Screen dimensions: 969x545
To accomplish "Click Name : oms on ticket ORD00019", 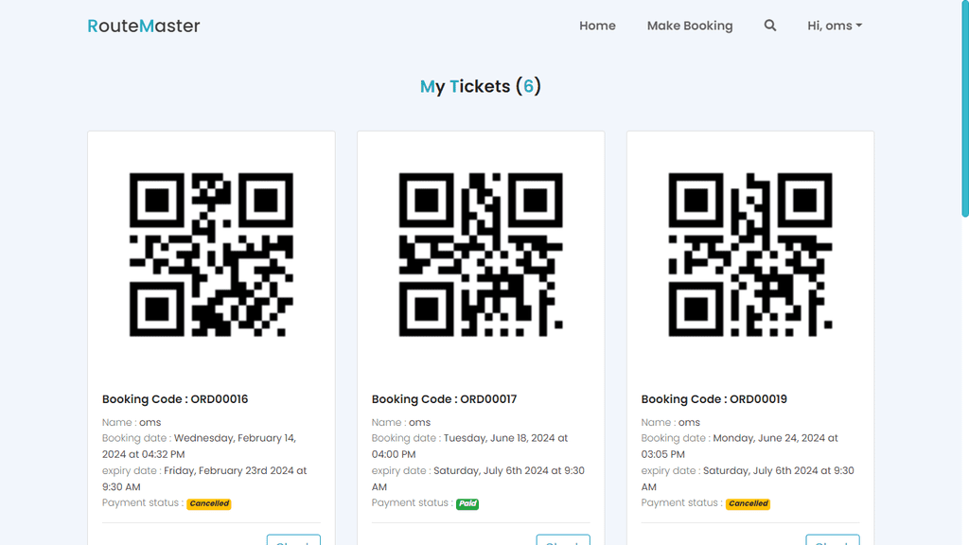I will click(x=671, y=423).
